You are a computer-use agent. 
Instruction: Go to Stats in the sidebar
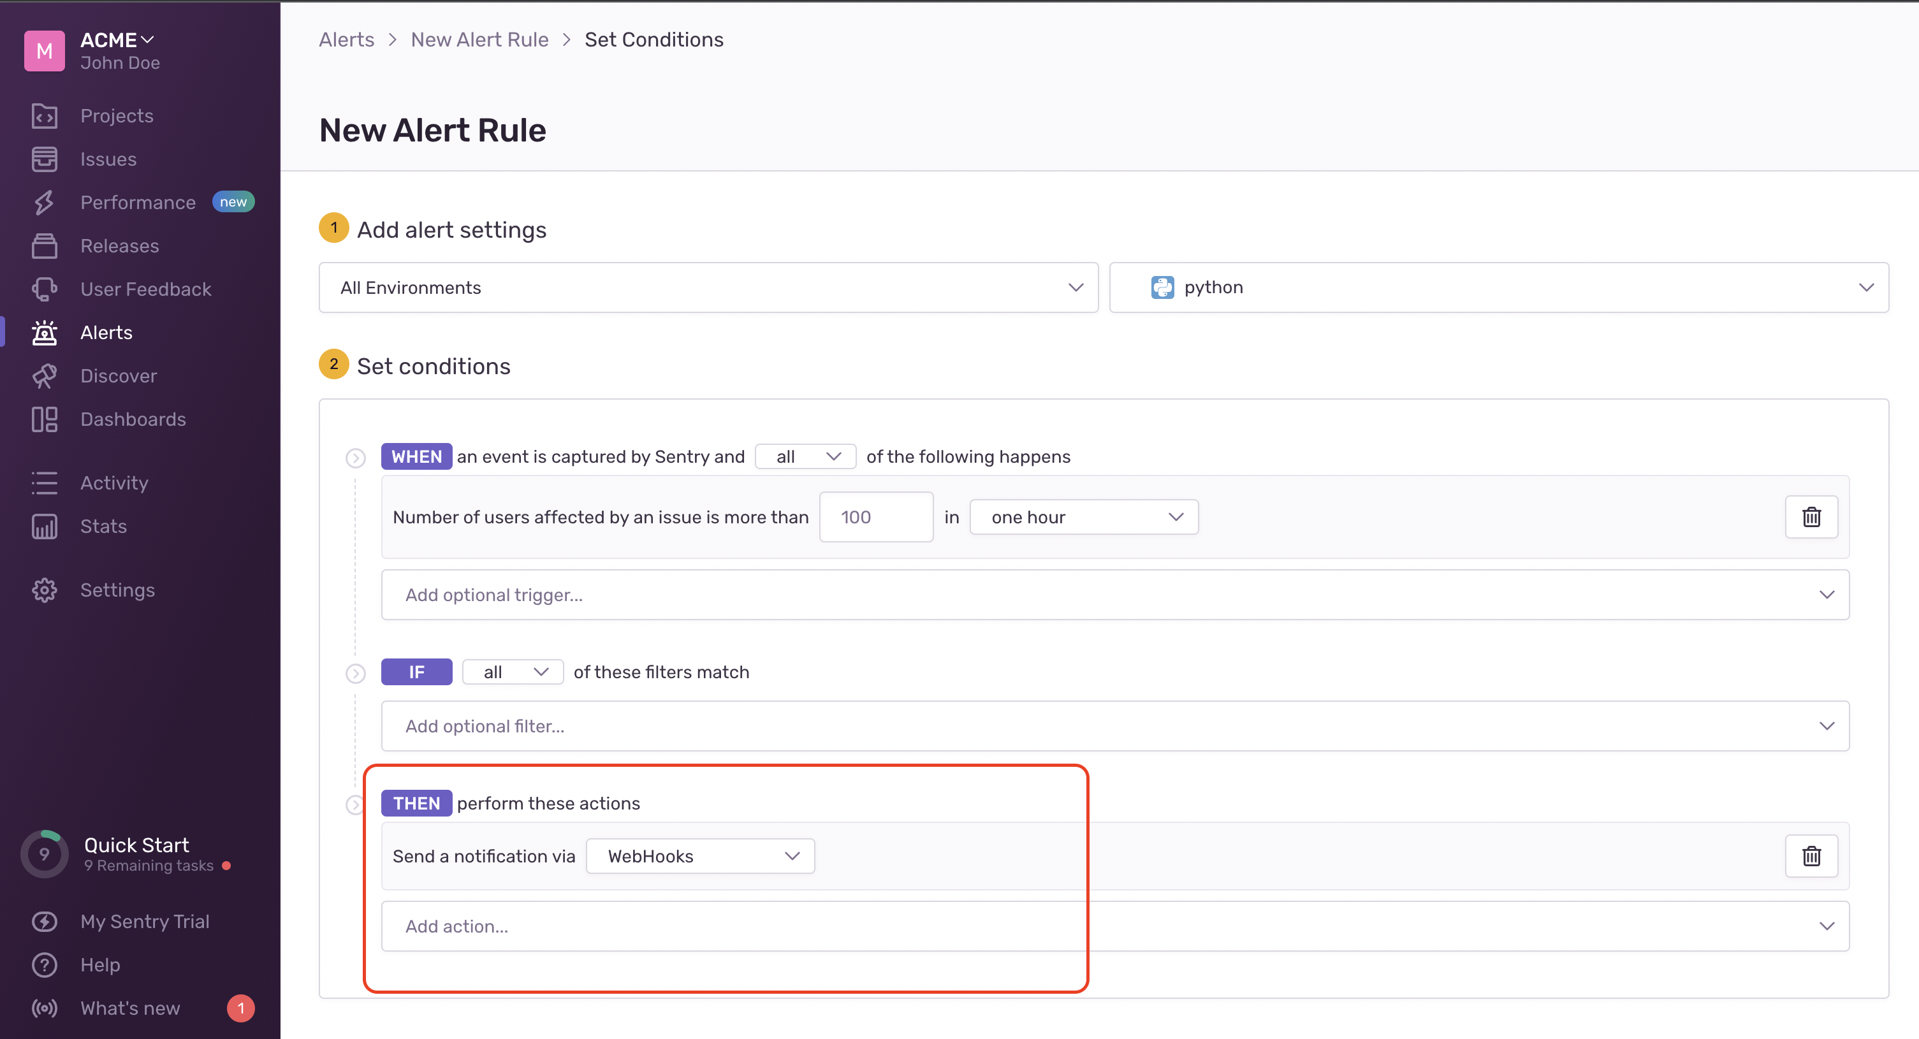(x=103, y=526)
